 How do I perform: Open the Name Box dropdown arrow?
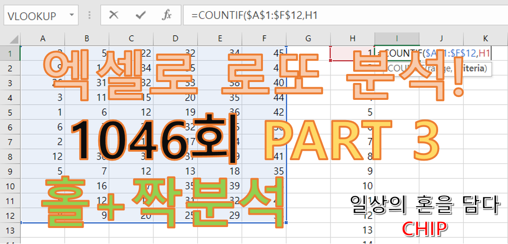coord(72,15)
